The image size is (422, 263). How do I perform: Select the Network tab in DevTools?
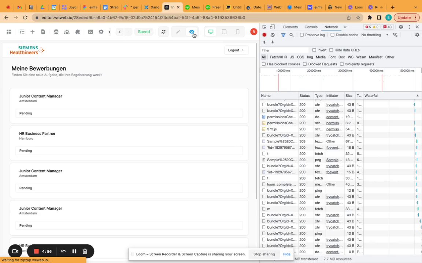tap(331, 27)
